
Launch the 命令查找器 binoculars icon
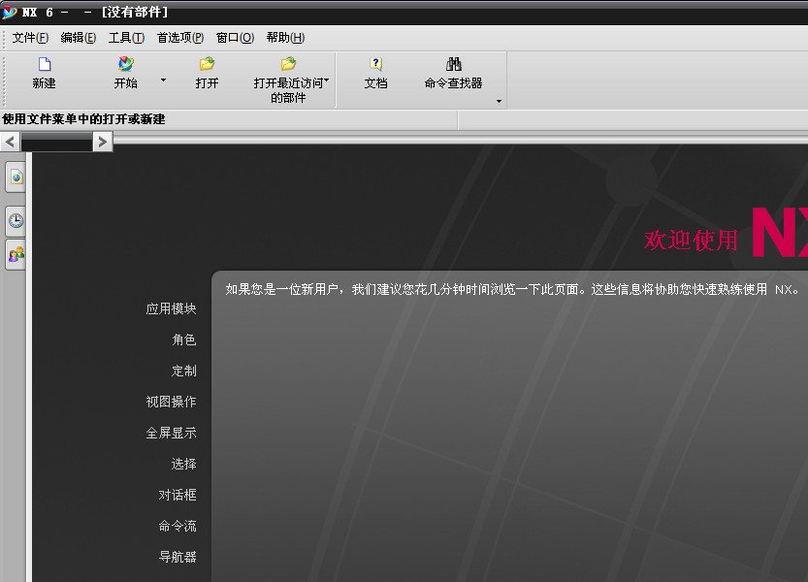[x=454, y=64]
